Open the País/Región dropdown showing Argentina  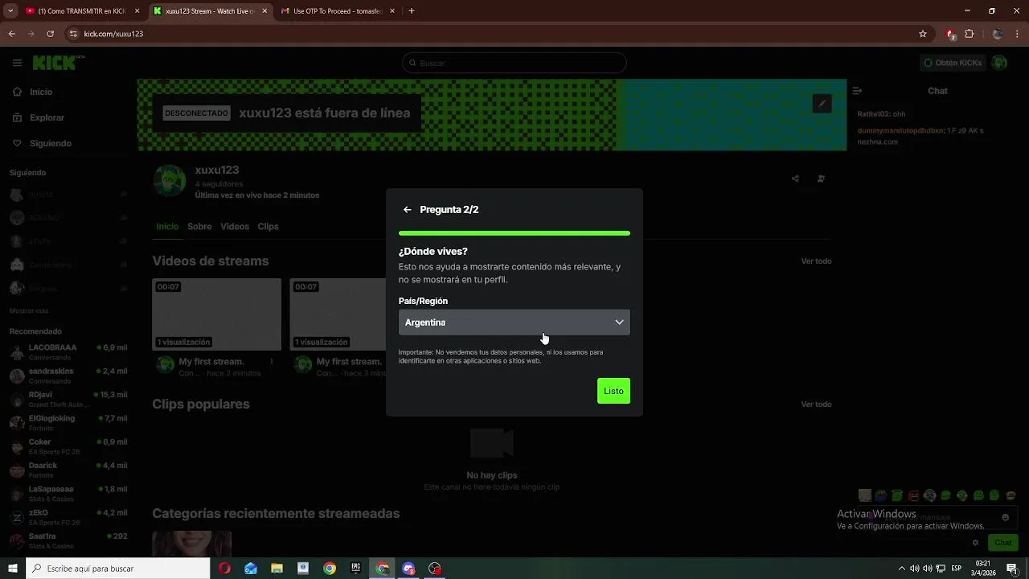(x=514, y=322)
